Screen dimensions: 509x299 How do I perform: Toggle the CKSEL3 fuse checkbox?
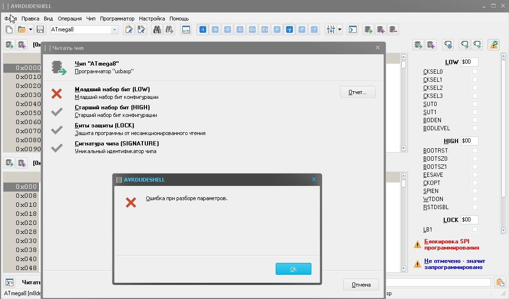coord(475,96)
